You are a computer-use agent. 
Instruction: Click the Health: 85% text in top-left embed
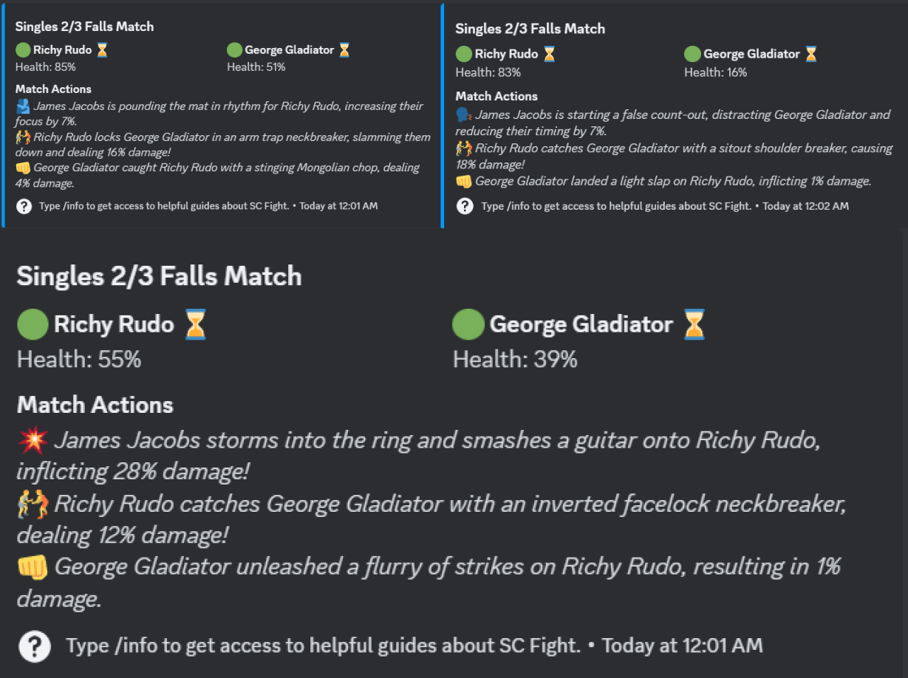coord(46,67)
